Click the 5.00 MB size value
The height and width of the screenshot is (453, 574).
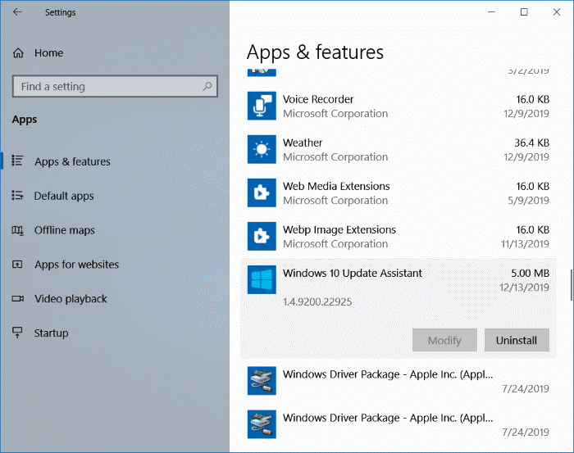(530, 273)
